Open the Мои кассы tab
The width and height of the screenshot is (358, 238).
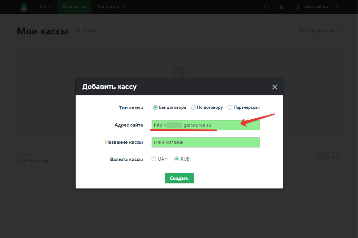(74, 7)
